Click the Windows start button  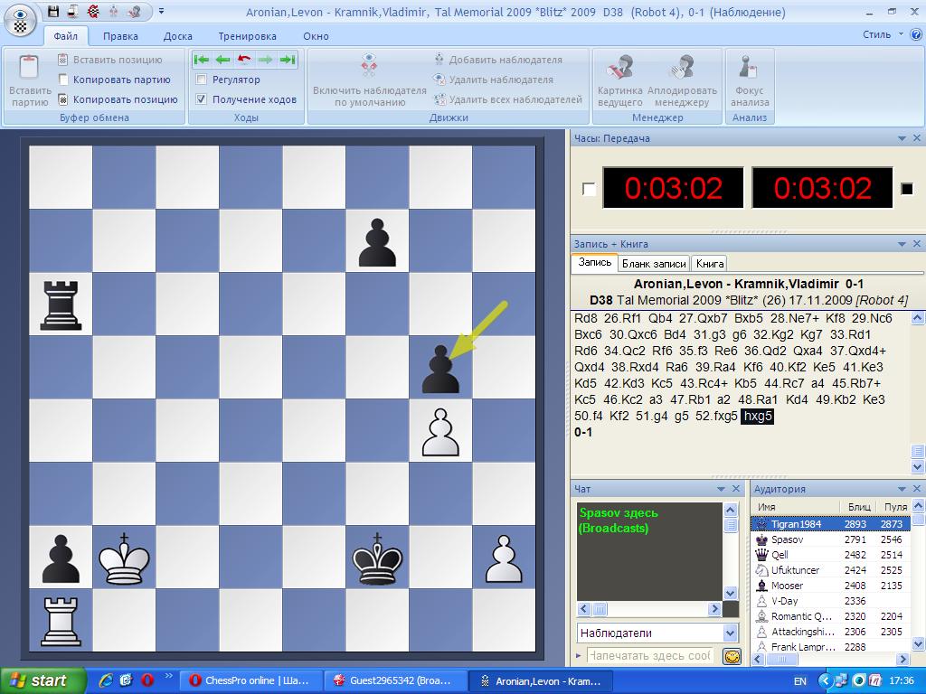(x=41, y=680)
